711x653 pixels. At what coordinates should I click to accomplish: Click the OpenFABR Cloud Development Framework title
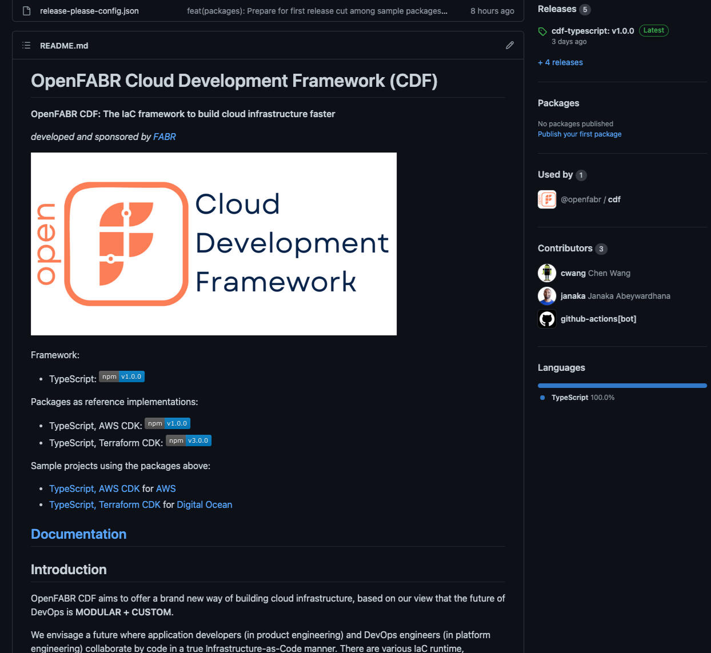(234, 81)
